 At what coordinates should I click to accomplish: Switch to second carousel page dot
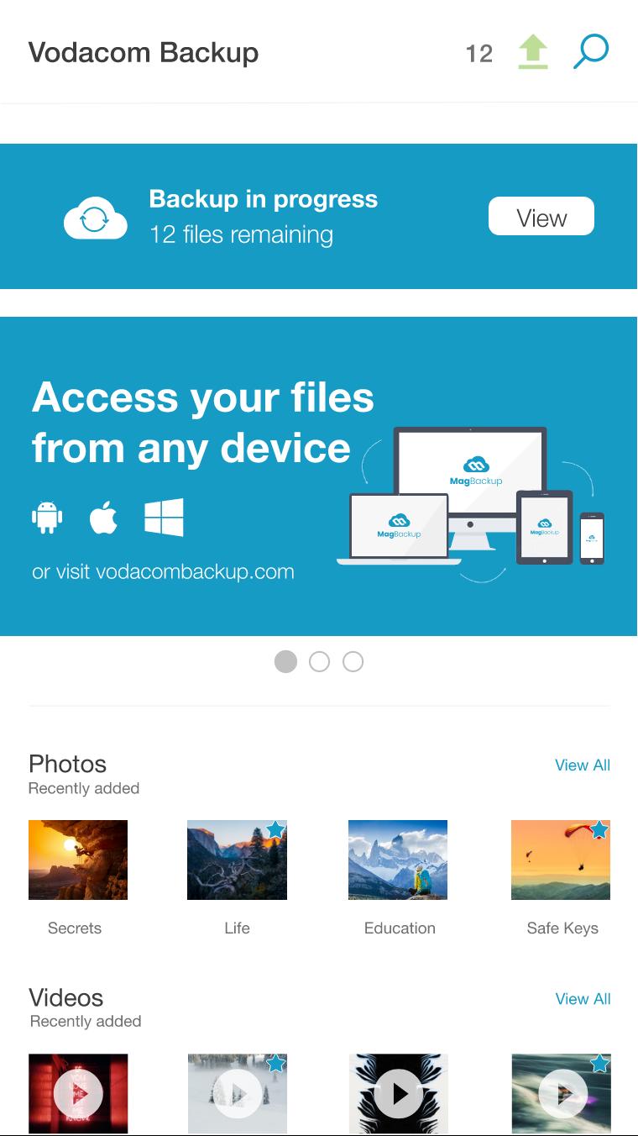tap(319, 661)
